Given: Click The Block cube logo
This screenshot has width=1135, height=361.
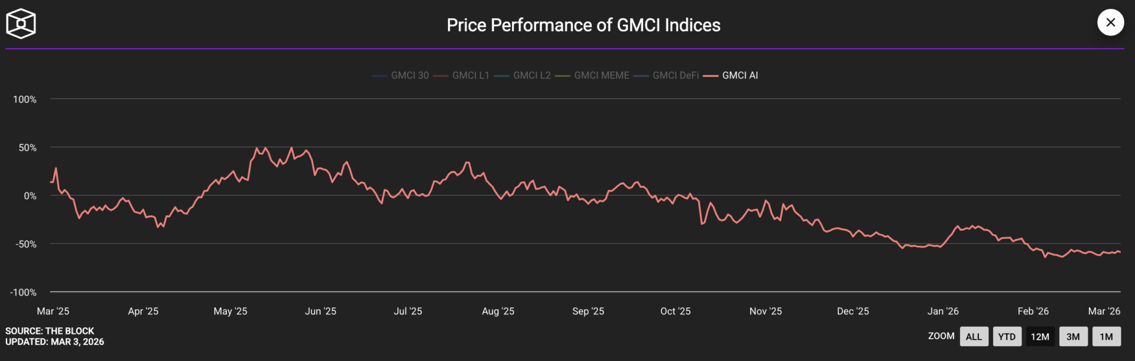Looking at the screenshot, I should (x=21, y=24).
